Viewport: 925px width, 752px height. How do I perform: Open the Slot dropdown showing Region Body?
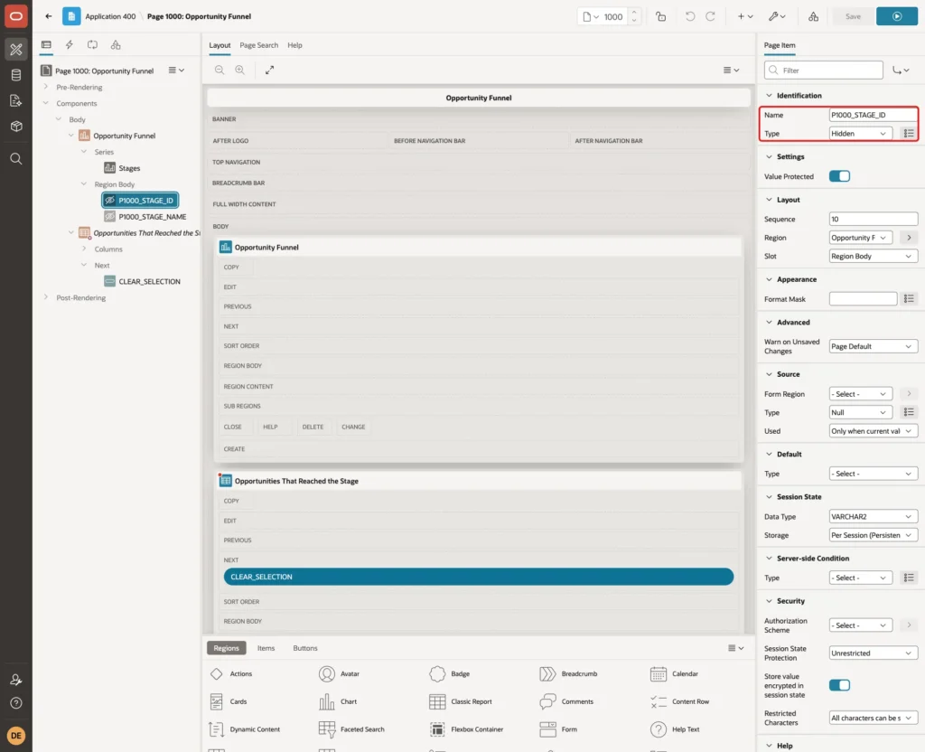click(x=874, y=257)
